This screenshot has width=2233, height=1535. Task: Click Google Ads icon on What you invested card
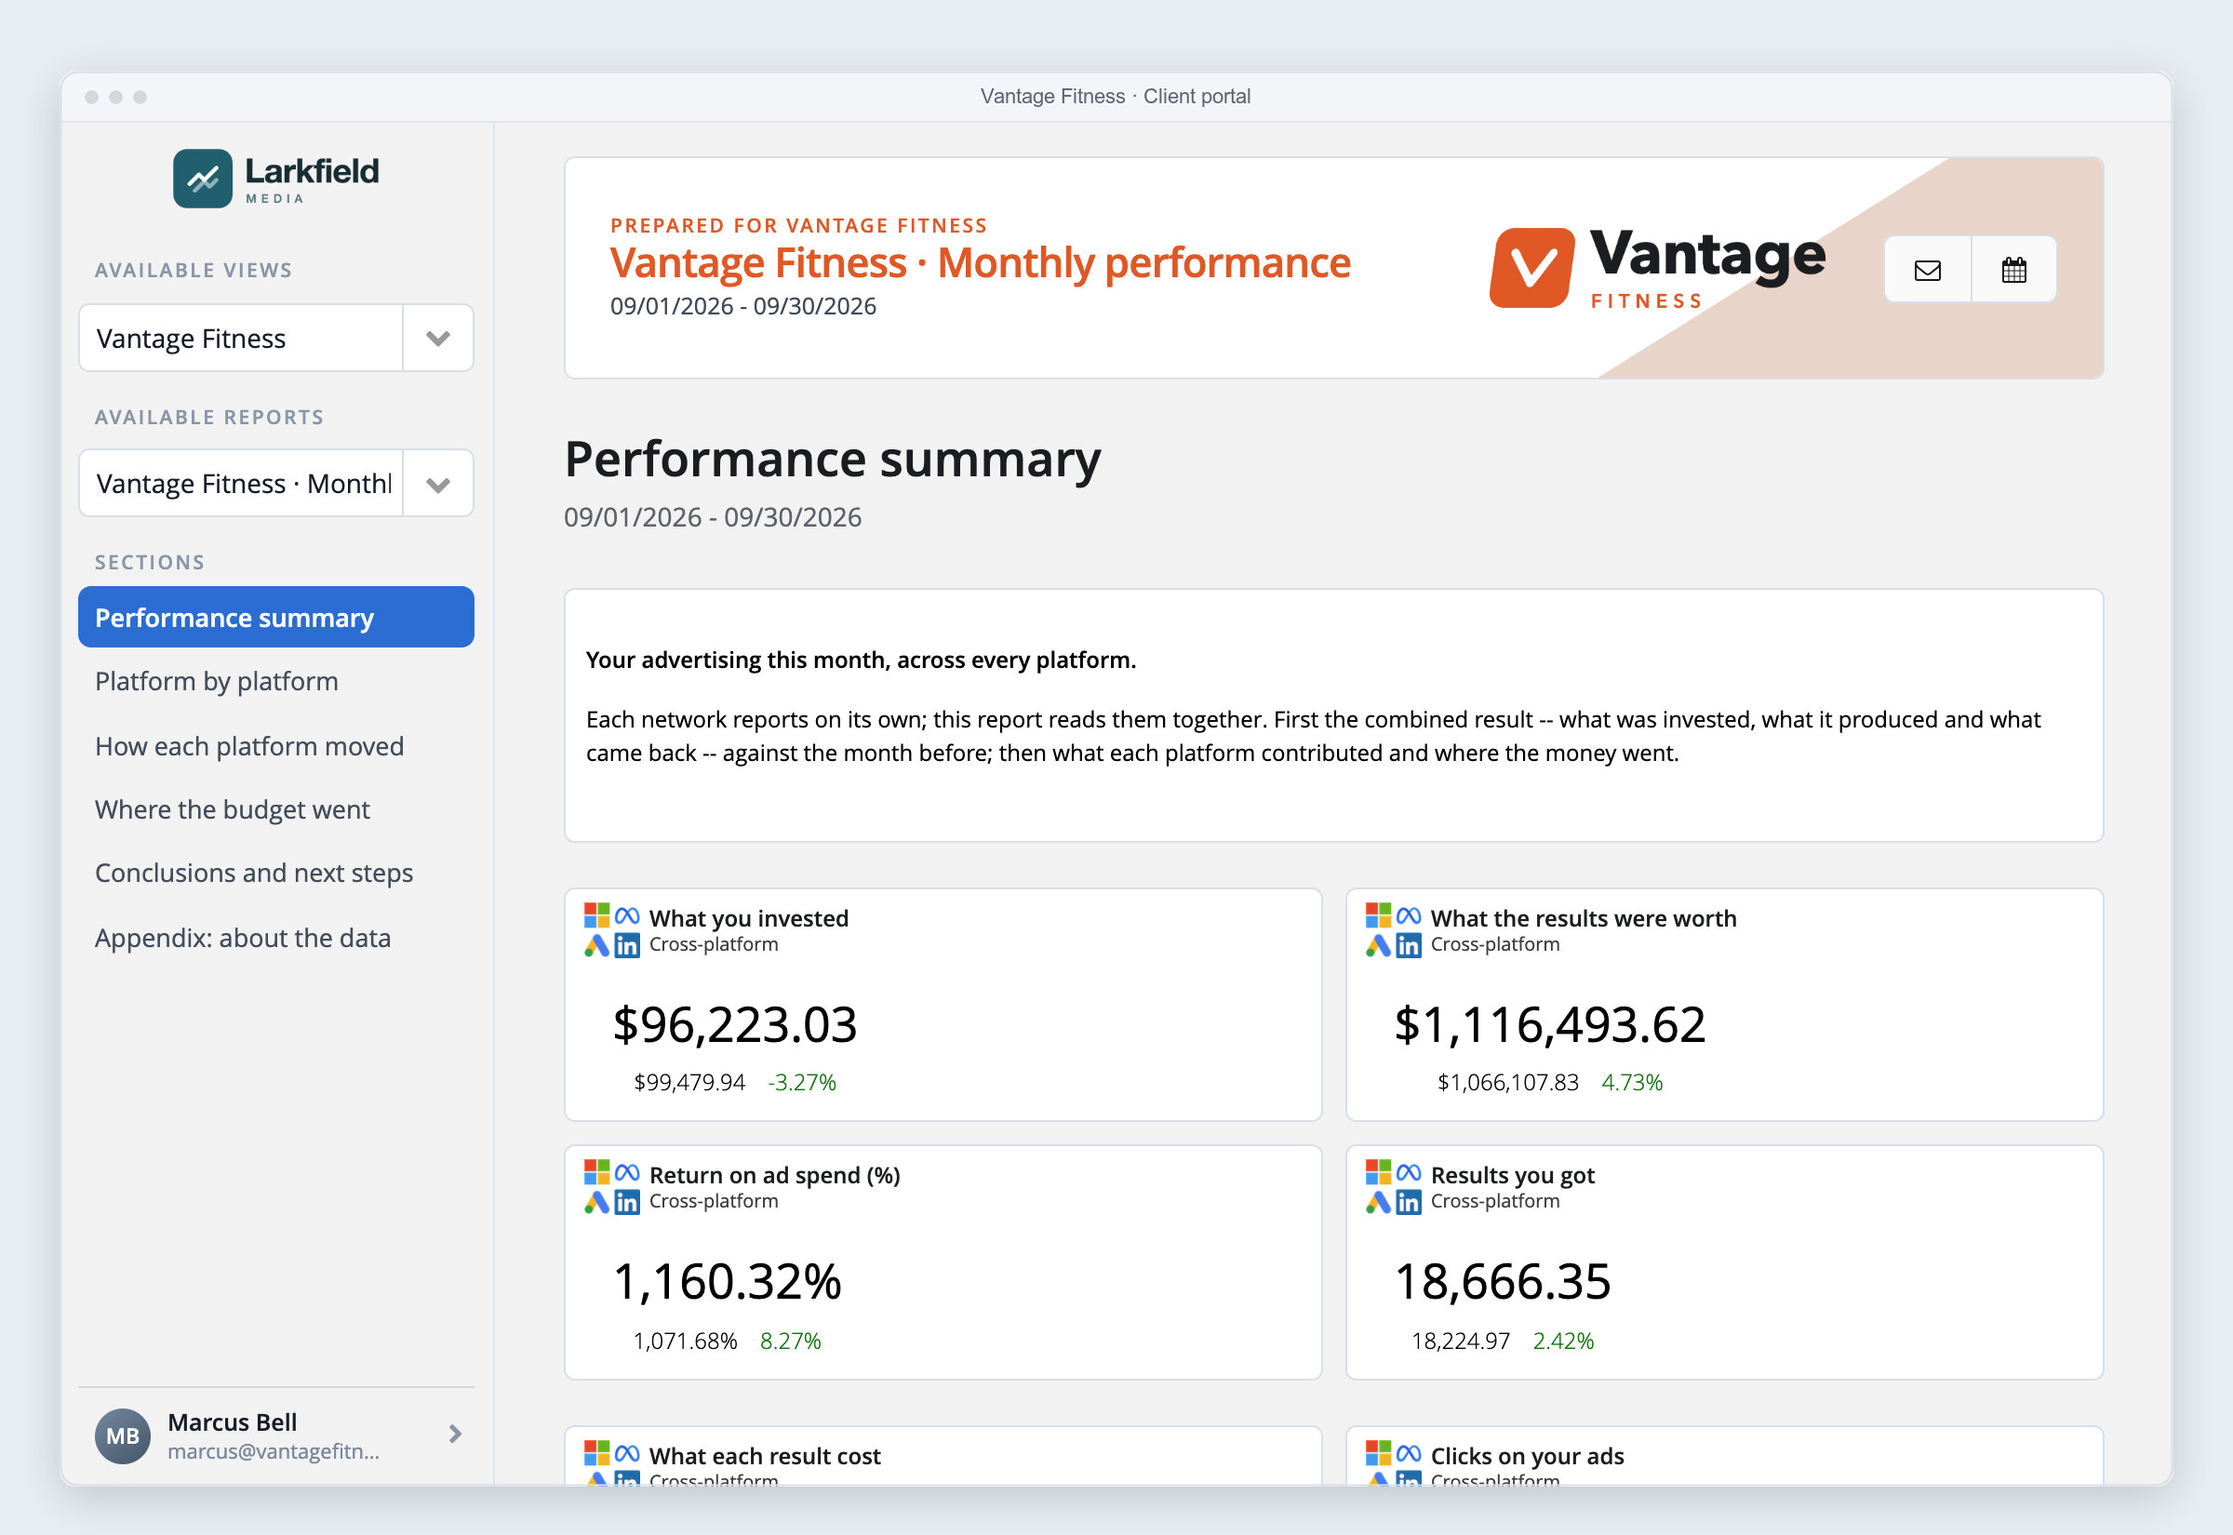pos(596,945)
